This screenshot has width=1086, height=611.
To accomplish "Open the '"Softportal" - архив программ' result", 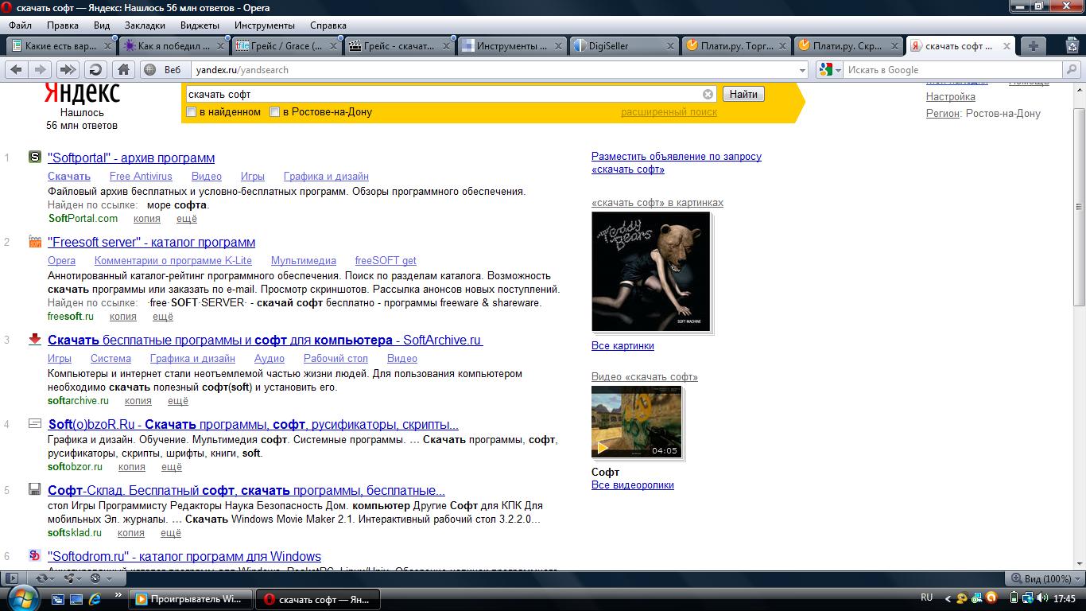I will tap(131, 158).
